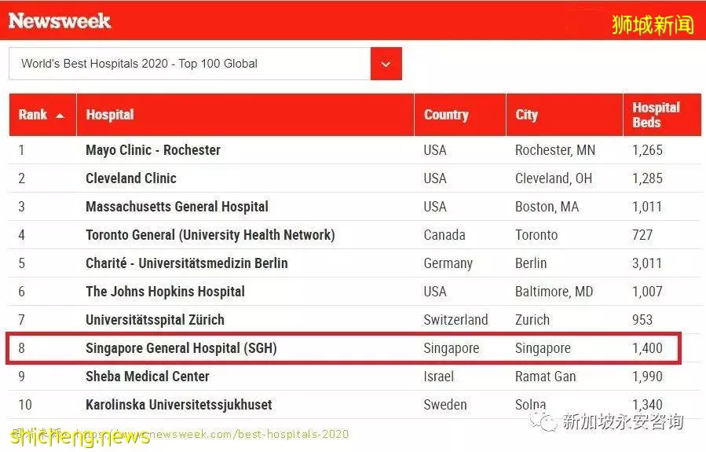Click the country cell Germany

click(448, 263)
